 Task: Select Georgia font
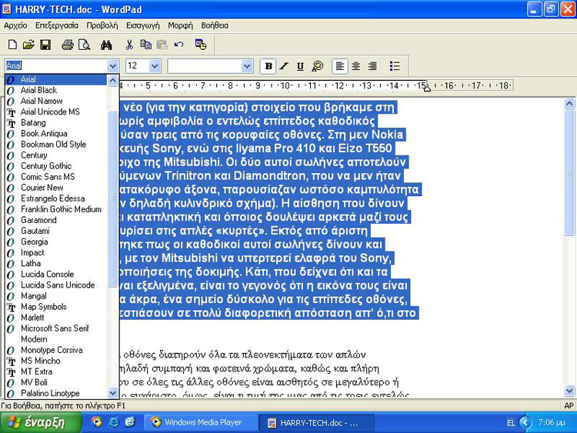pyautogui.click(x=56, y=241)
